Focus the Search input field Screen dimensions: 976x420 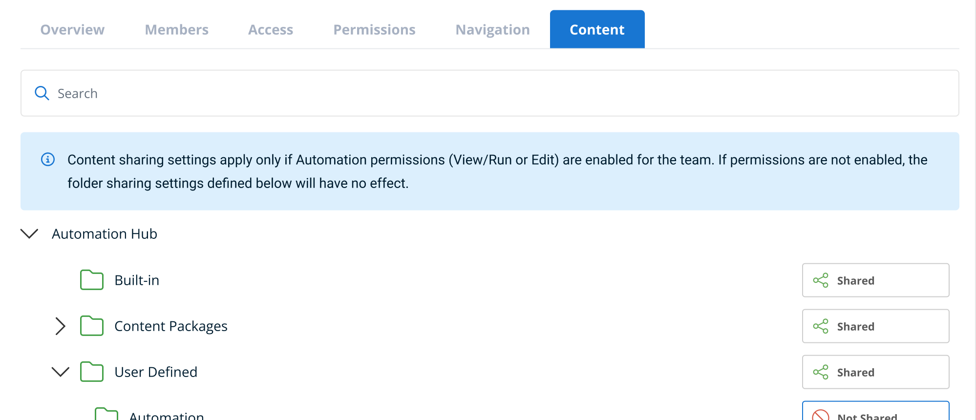[488, 93]
